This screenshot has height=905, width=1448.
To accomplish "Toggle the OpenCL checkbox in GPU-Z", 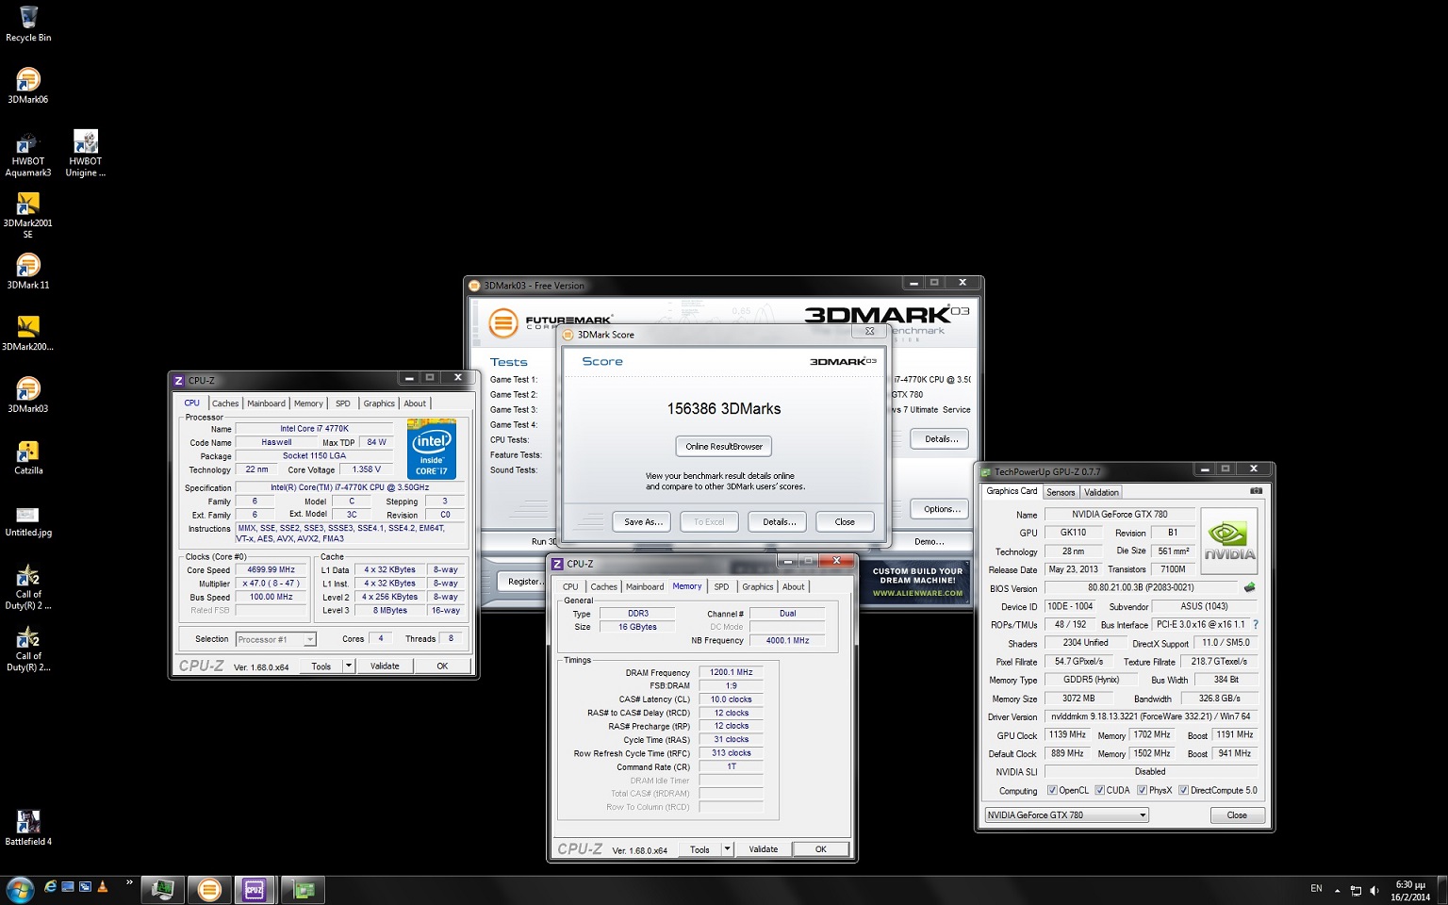I will point(1052,790).
